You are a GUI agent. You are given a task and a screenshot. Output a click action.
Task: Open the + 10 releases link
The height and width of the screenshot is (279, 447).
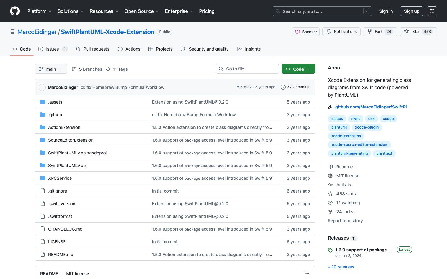point(341,267)
